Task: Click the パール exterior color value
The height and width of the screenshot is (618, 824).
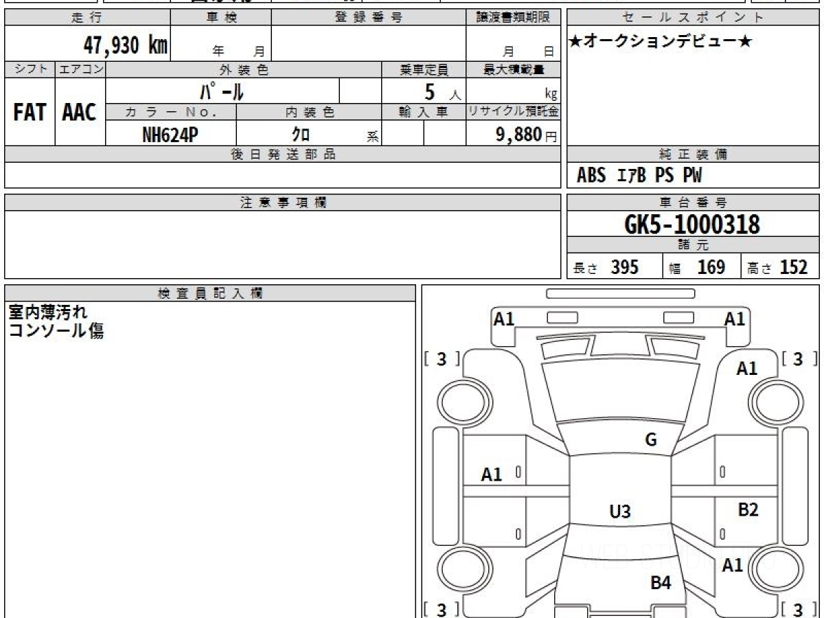Action: (222, 91)
